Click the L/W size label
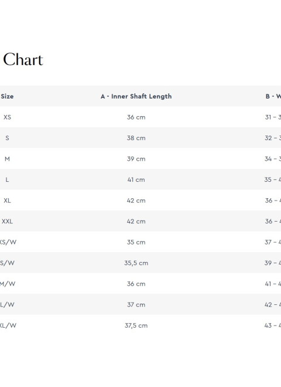 [x=7, y=304]
